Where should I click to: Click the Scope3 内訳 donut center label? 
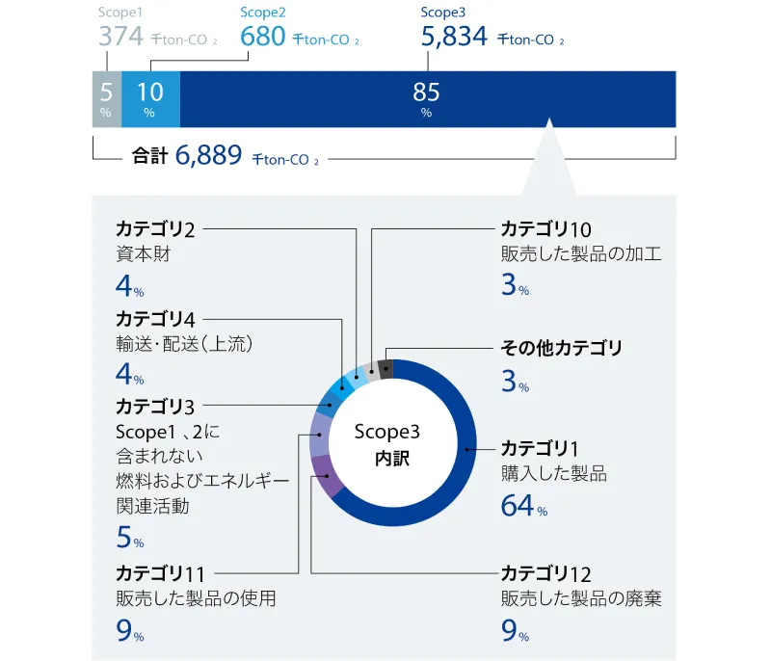[392, 444]
